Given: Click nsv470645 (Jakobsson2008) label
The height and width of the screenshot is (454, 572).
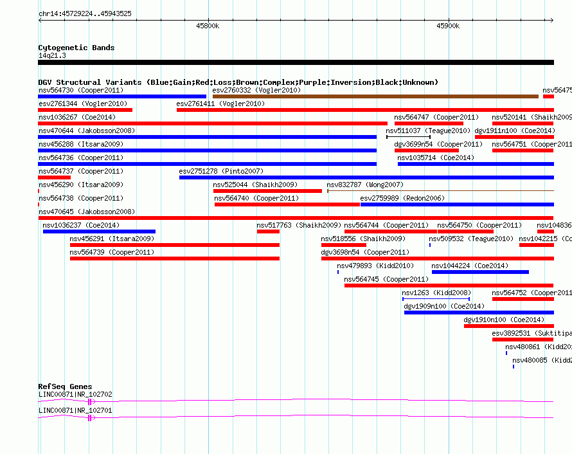Looking at the screenshot, I should click(x=87, y=212).
